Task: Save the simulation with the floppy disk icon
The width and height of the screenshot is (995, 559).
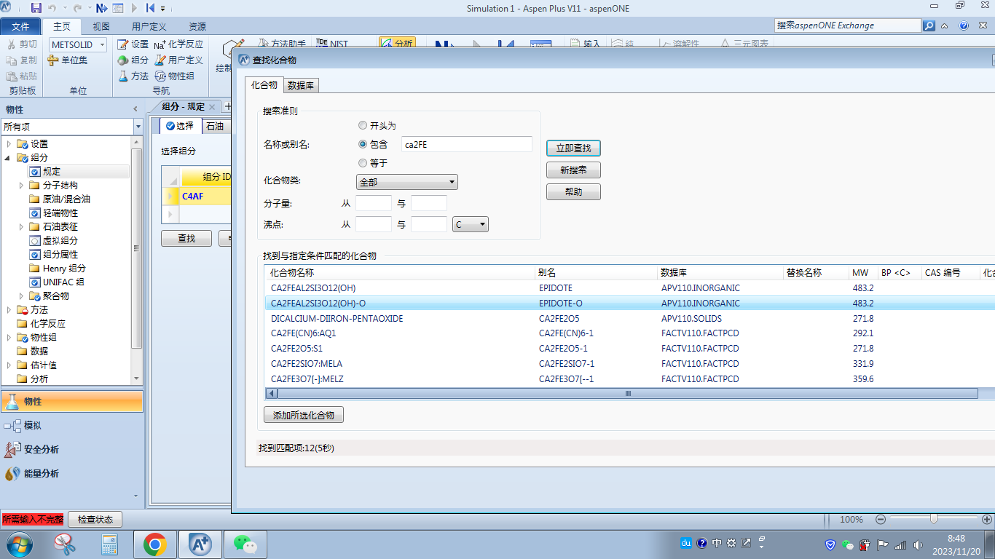Action: [36, 8]
